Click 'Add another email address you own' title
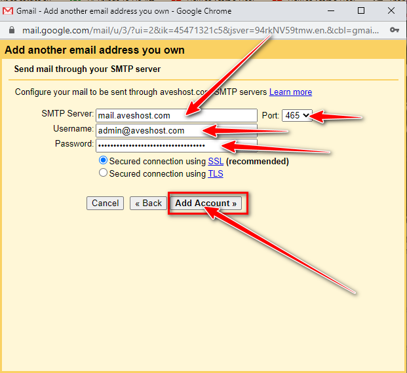 click(x=94, y=50)
